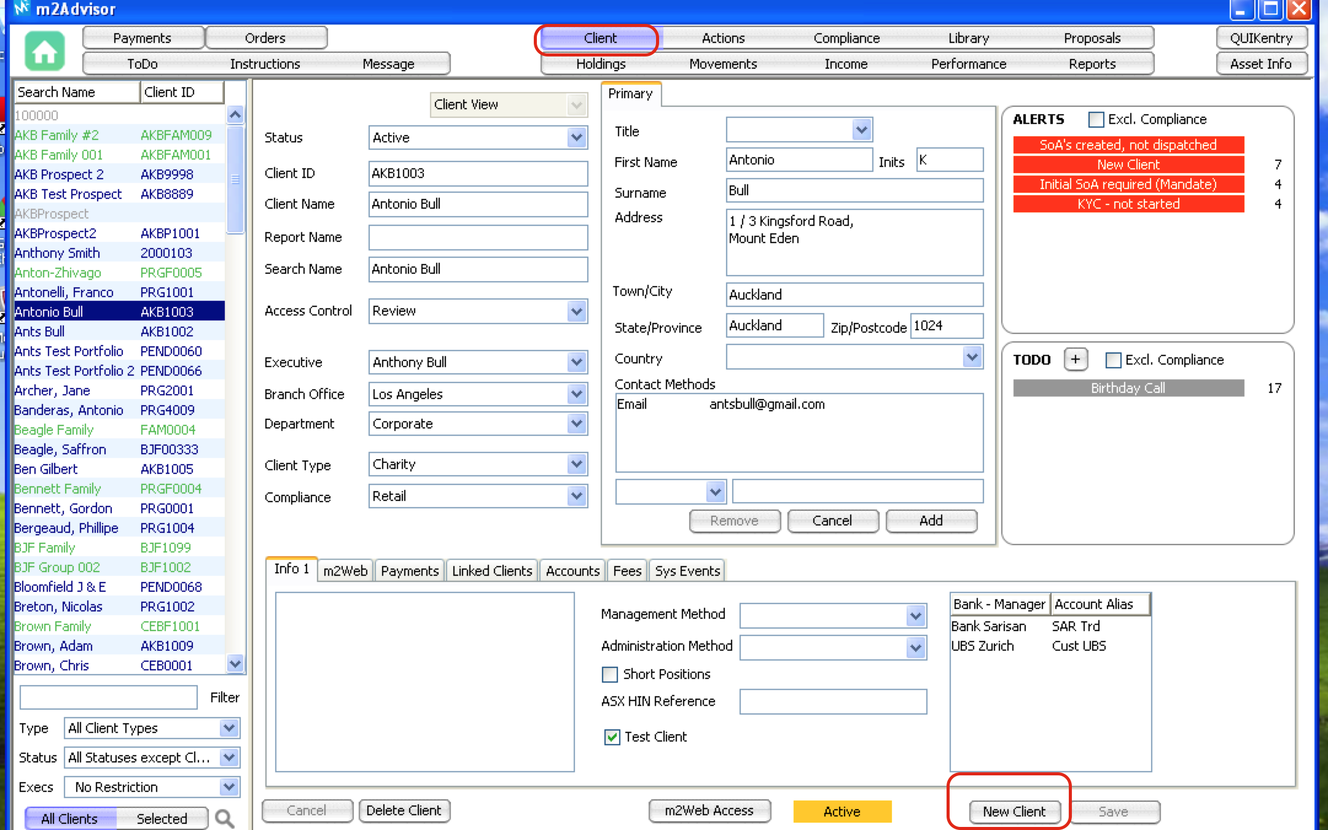Click the New Client button
This screenshot has width=1328, height=830.
point(1014,811)
